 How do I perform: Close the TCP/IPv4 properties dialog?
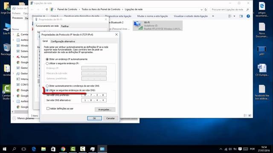click(116, 34)
